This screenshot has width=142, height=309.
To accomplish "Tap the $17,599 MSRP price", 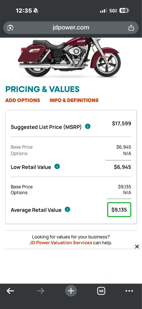I will [x=121, y=124].
